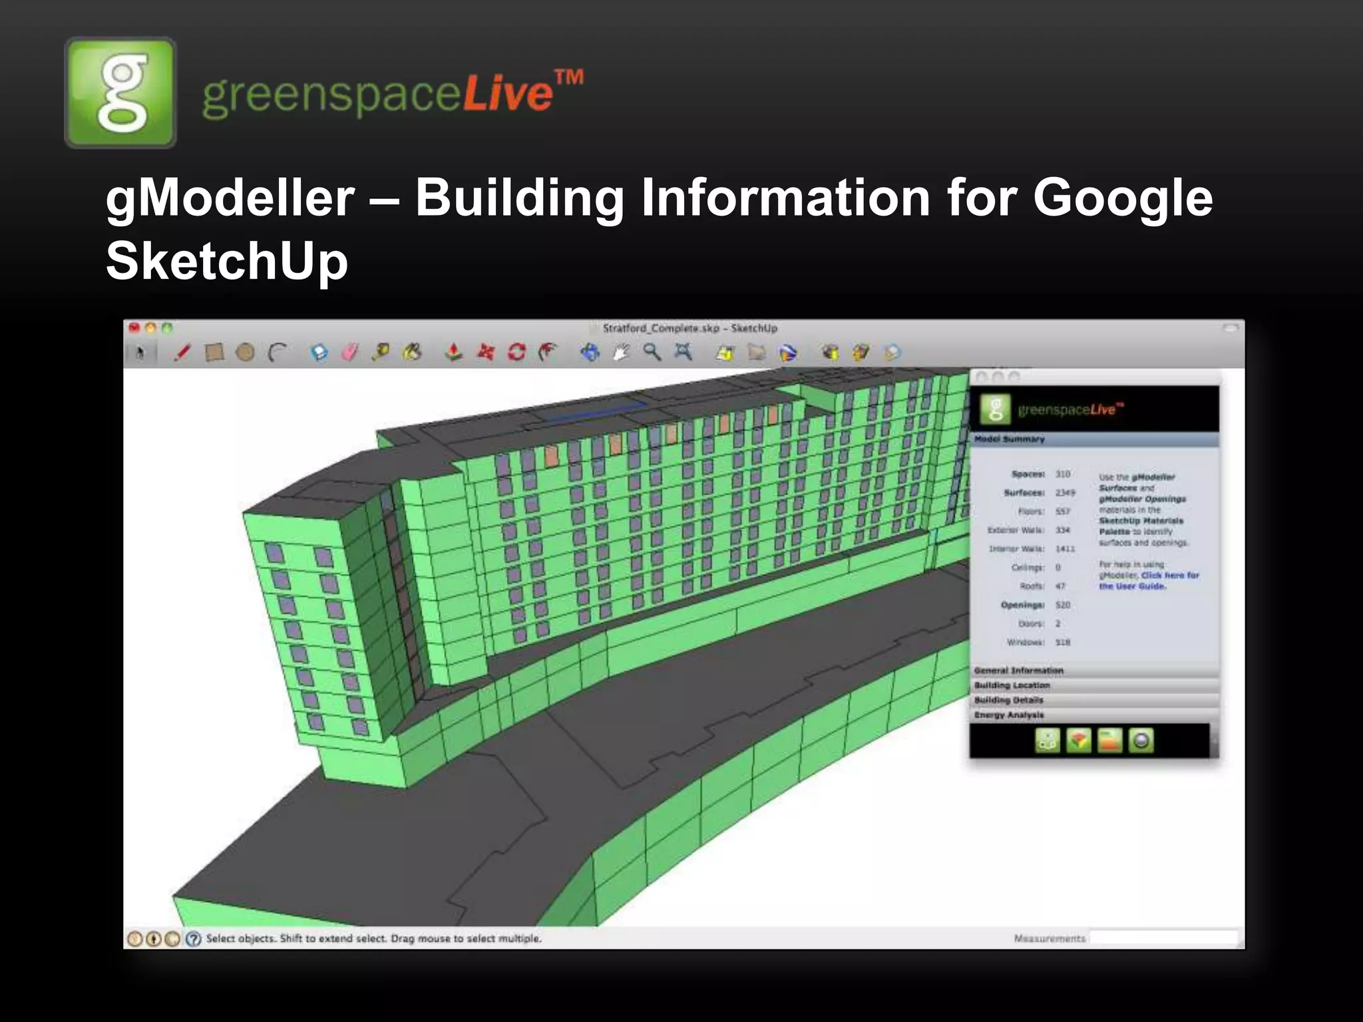Screen dimensions: 1363x1022
Task: Click in the Measurements input box
Action: coord(1163,937)
